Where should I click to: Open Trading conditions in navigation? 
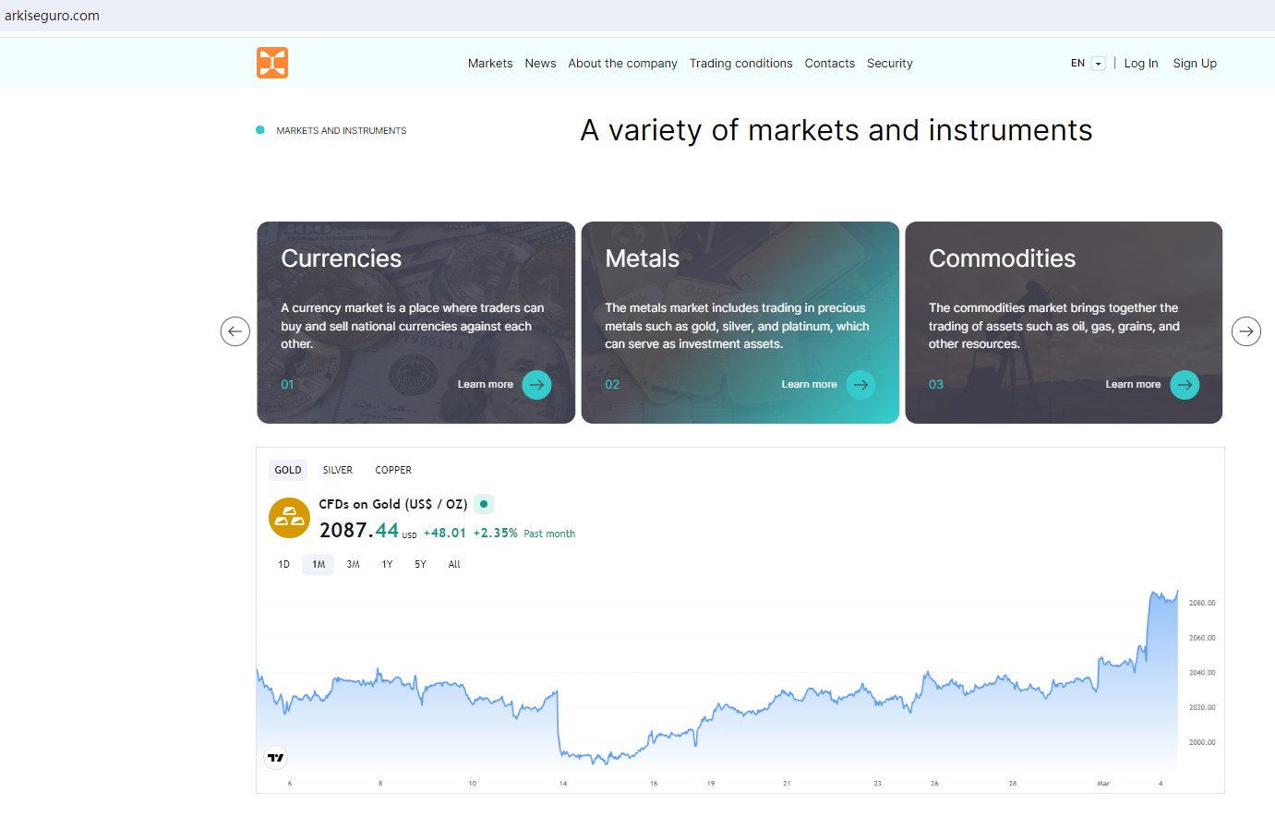pyautogui.click(x=740, y=64)
